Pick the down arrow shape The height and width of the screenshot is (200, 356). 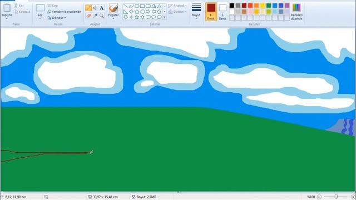click(126, 17)
